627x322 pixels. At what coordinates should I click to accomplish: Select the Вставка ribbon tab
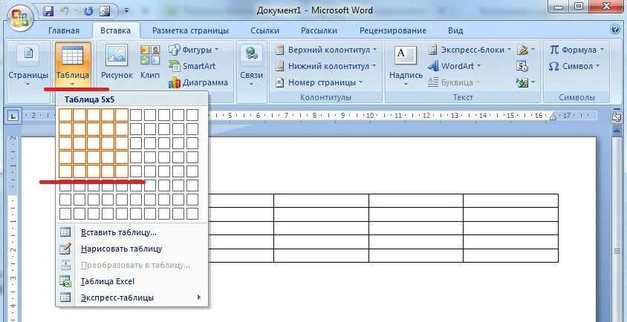(x=116, y=30)
